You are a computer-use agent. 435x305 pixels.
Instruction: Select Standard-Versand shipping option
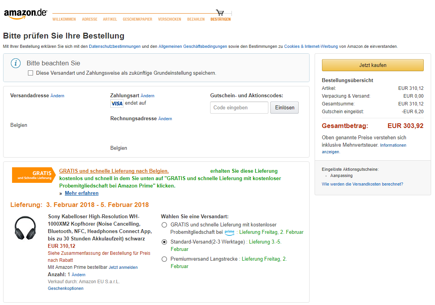(x=164, y=242)
